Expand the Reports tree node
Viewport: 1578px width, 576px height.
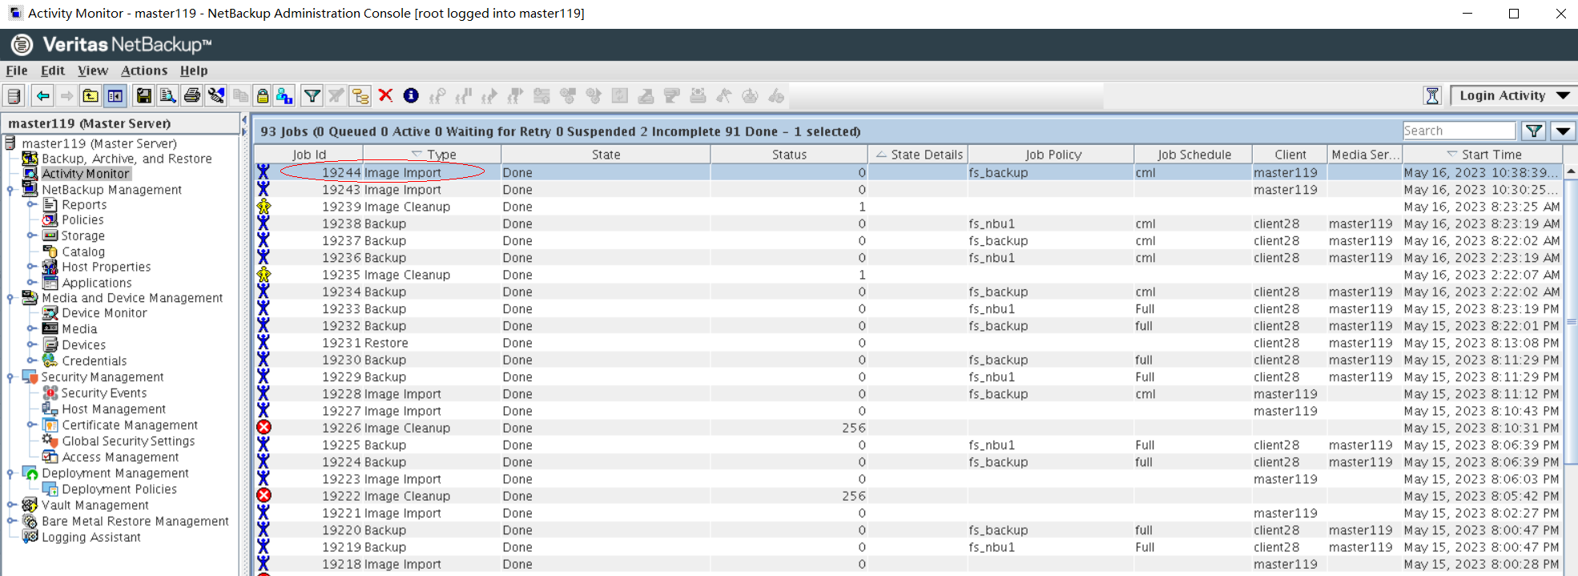pos(31,205)
